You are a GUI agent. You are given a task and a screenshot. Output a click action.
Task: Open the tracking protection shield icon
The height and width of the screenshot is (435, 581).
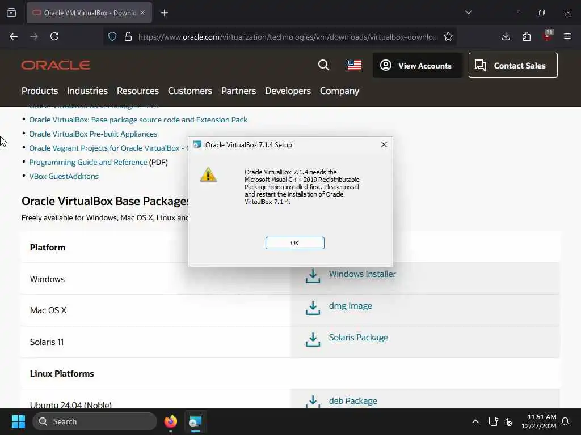pyautogui.click(x=112, y=36)
